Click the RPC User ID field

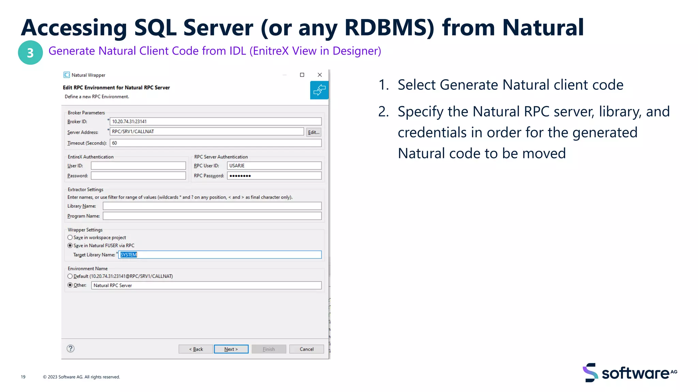(274, 166)
